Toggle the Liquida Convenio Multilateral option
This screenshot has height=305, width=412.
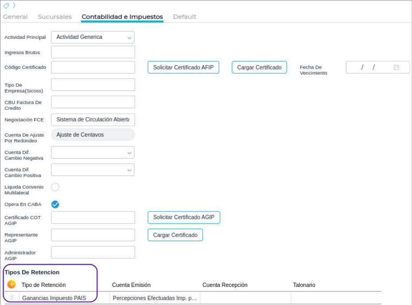coord(55,187)
